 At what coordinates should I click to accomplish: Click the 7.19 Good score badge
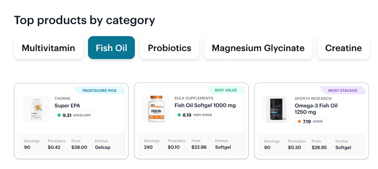[310, 122]
